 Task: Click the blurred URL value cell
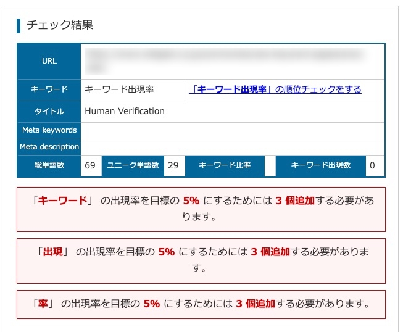(x=233, y=61)
